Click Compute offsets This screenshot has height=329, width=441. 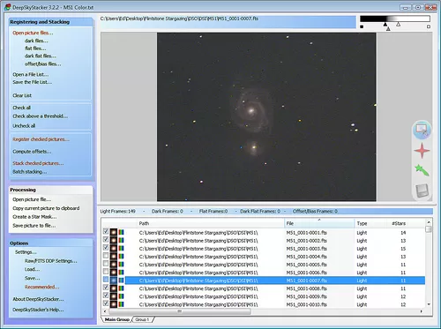click(x=32, y=152)
